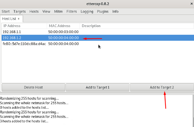The height and width of the screenshot is (127, 194).
Task: Click the Delete Host button
Action: (x=33, y=87)
